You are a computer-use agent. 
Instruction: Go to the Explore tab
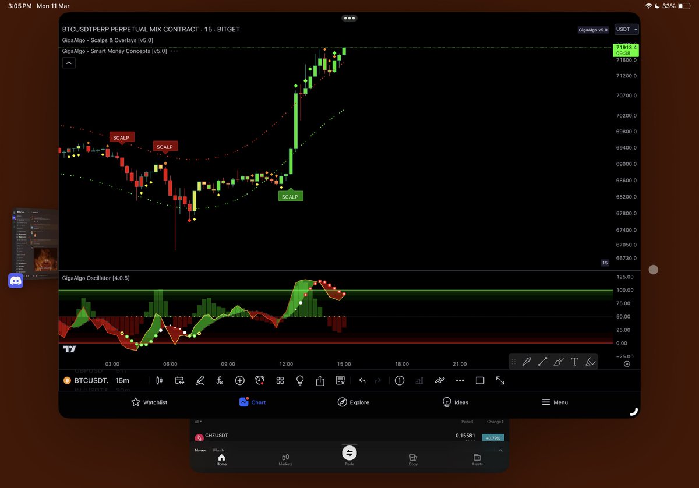click(x=354, y=402)
